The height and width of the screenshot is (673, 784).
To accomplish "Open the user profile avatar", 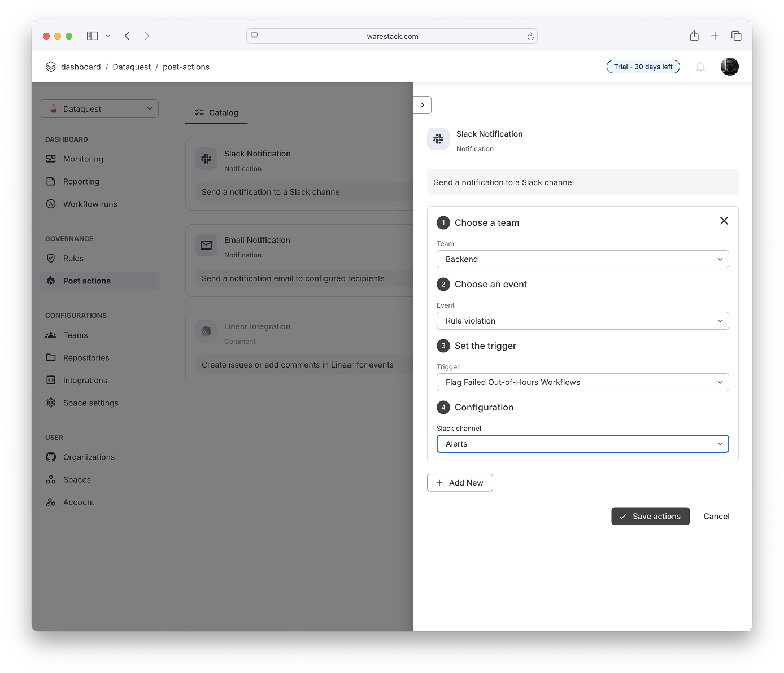I will (x=729, y=67).
